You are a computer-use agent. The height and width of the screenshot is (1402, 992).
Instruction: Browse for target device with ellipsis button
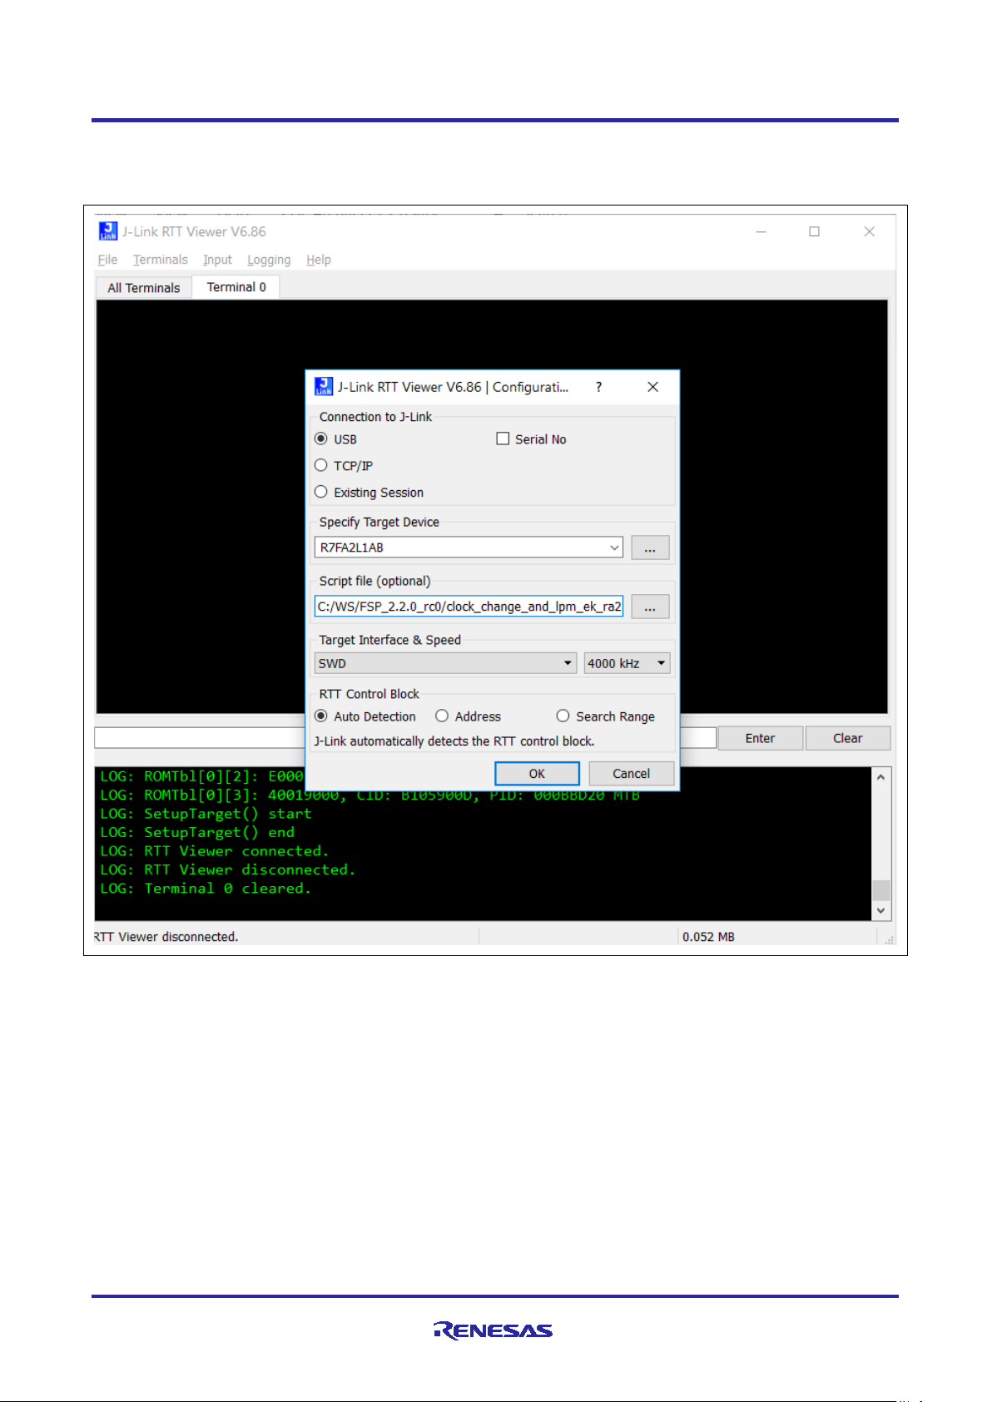(x=650, y=547)
